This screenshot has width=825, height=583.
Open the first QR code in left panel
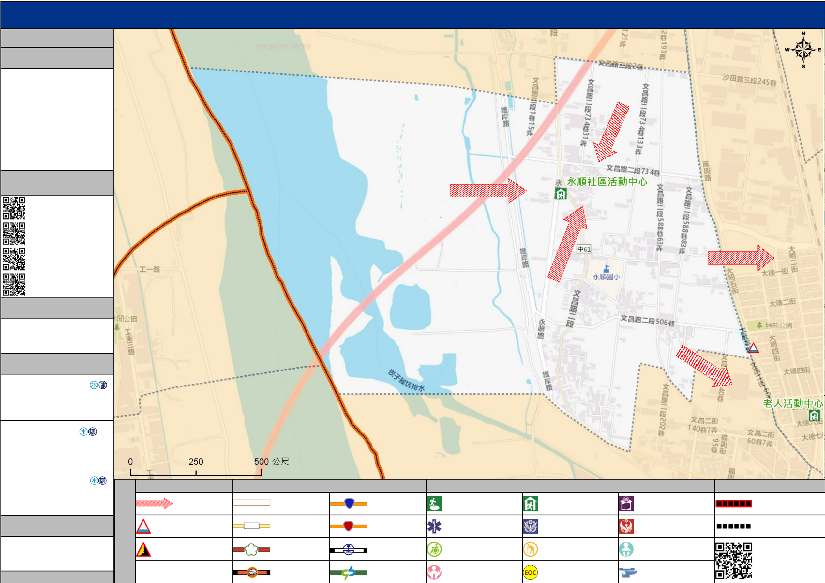[14, 208]
